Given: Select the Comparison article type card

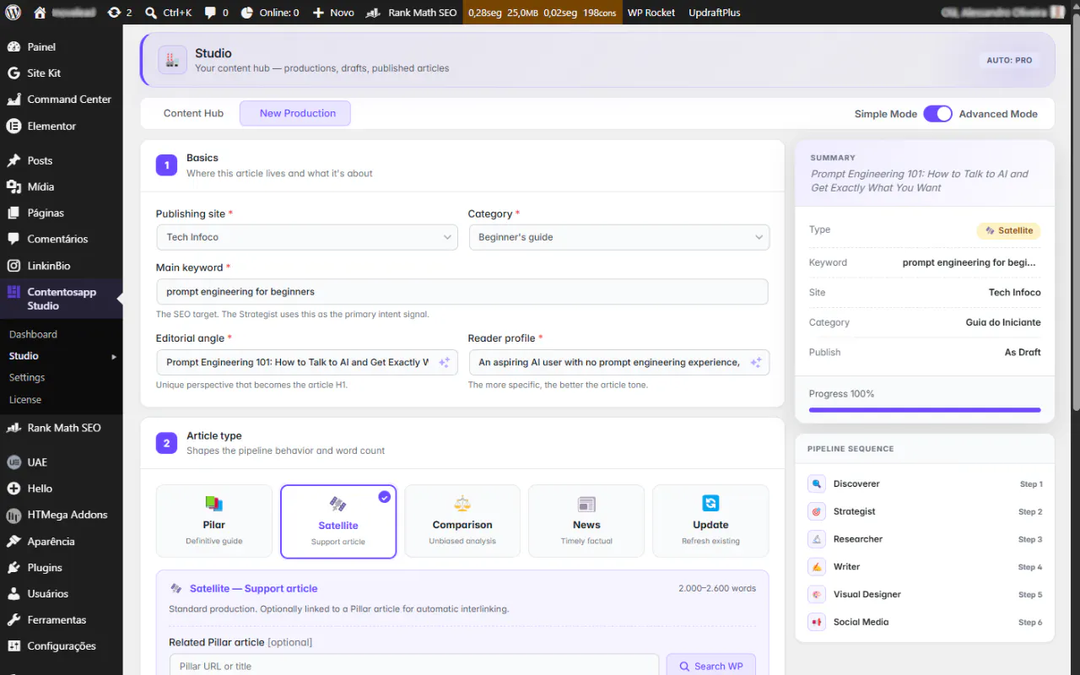Looking at the screenshot, I should coord(462,521).
